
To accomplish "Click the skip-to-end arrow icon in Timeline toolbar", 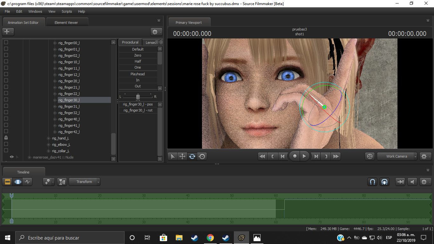I will (400, 182).
